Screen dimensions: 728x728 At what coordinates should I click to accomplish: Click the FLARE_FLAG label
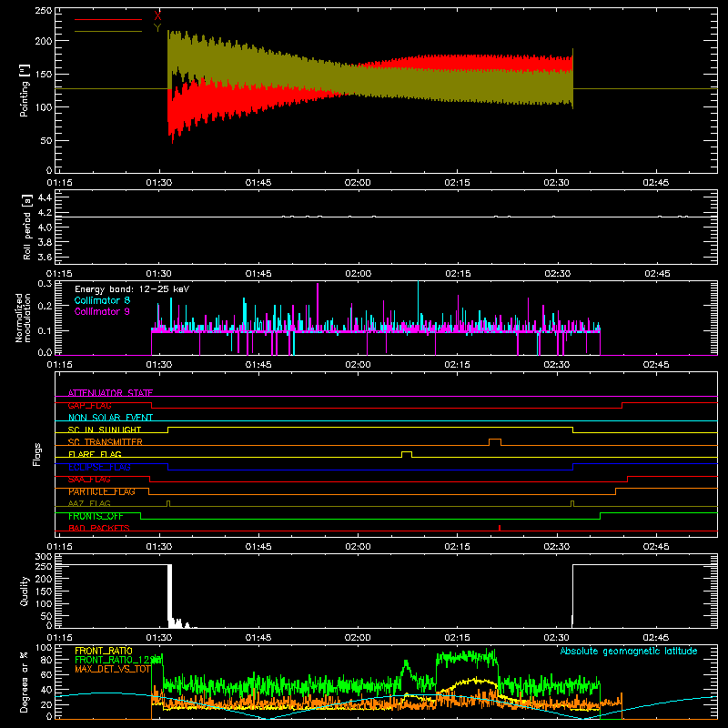tap(95, 454)
